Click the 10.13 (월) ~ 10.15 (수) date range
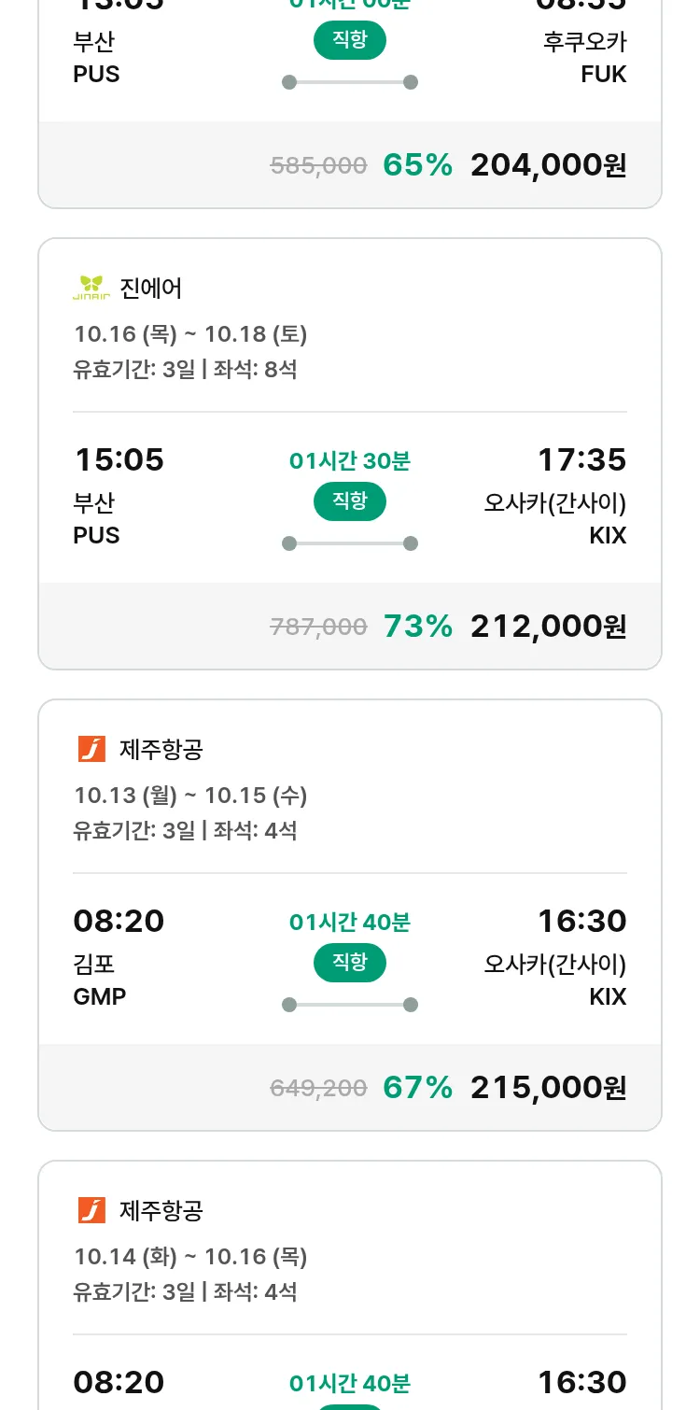 (x=190, y=796)
